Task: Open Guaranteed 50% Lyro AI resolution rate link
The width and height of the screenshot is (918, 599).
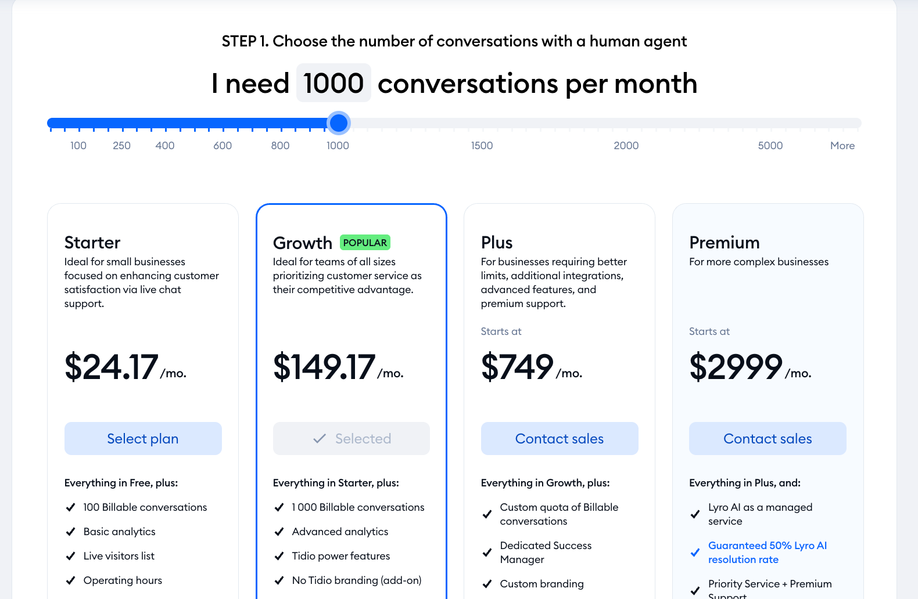Action: [767, 552]
